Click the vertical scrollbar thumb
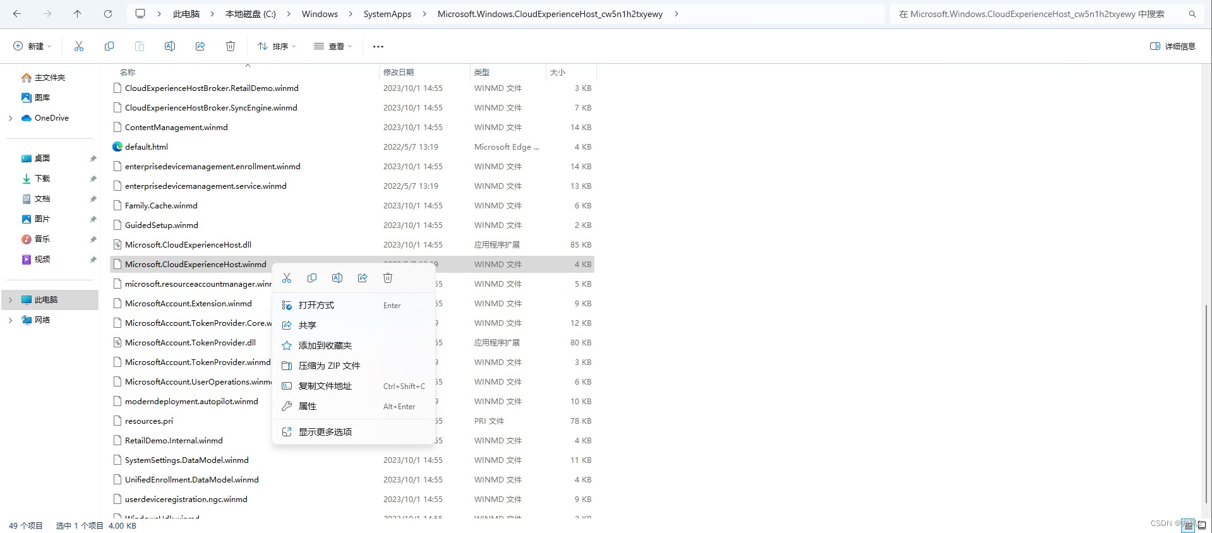 pyautogui.click(x=1206, y=404)
